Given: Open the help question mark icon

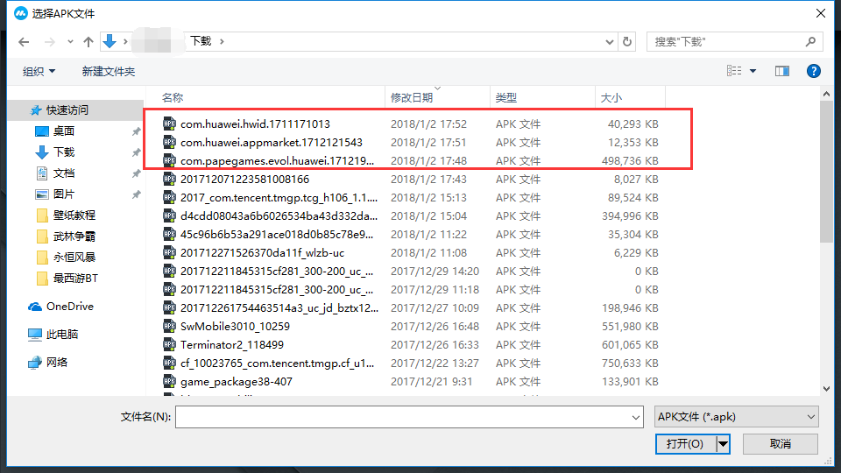Looking at the screenshot, I should (813, 71).
